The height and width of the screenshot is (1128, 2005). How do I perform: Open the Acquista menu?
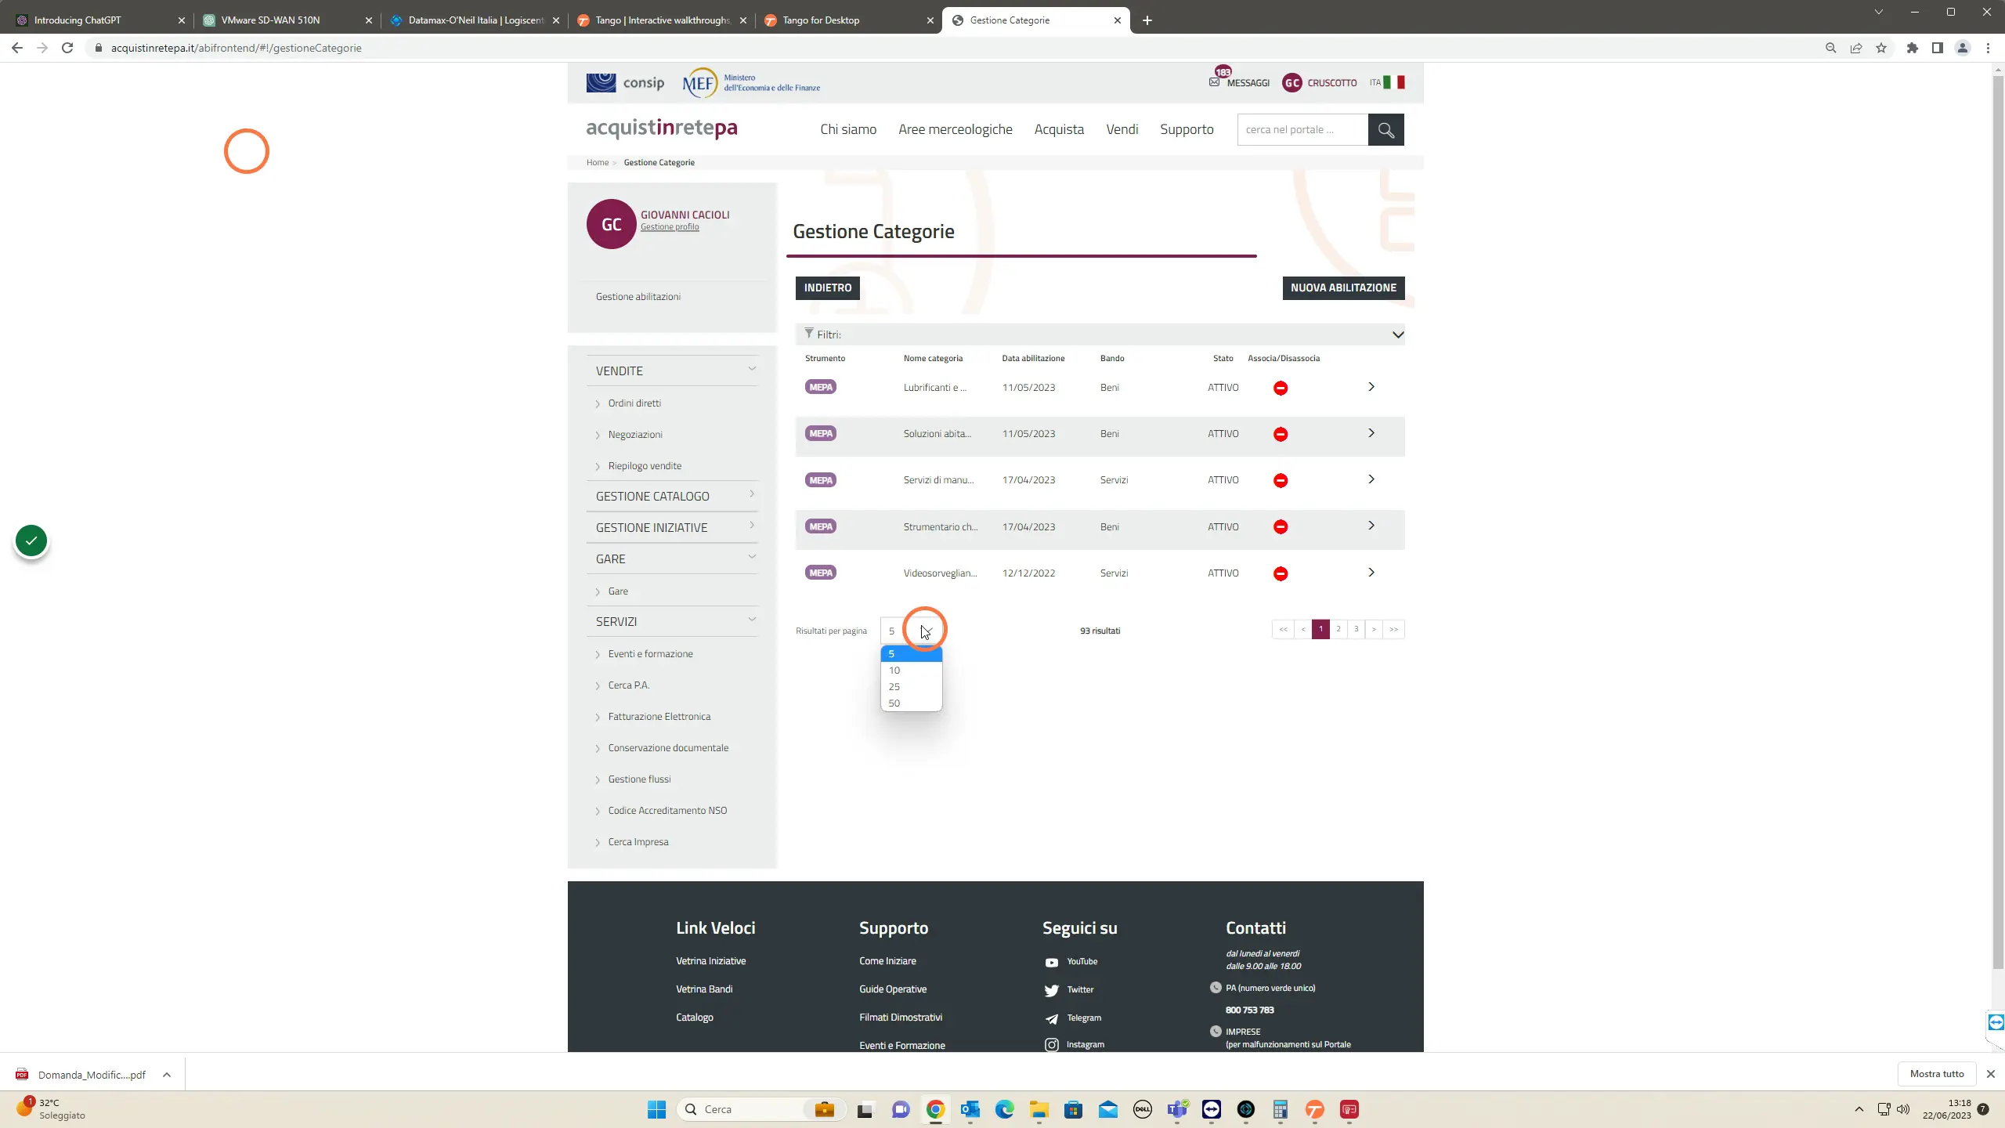tap(1059, 129)
